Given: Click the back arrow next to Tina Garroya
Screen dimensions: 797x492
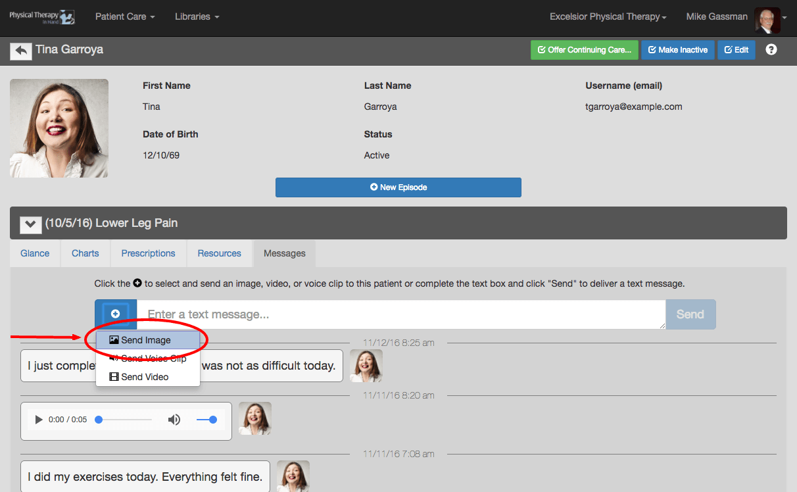Looking at the screenshot, I should 21,51.
